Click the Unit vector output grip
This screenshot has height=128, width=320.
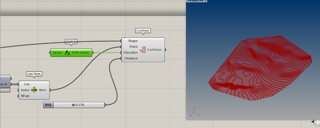(x=92, y=53)
